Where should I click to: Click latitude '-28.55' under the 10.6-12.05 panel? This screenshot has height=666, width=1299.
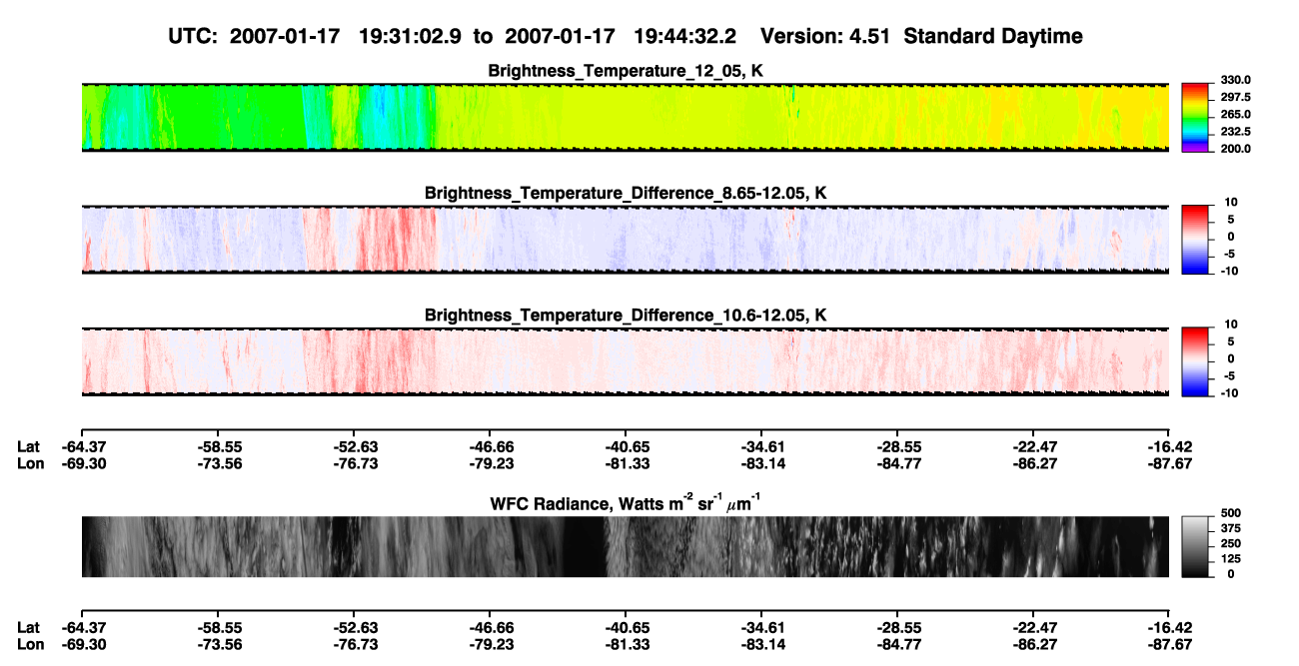point(897,446)
